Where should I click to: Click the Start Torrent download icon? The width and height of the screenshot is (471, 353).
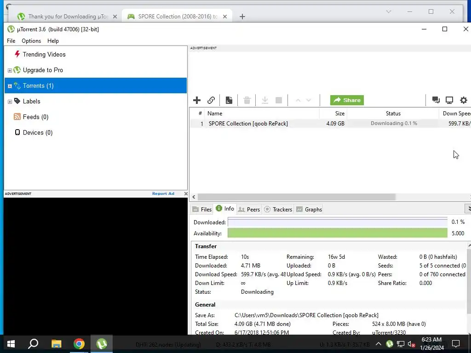click(264, 100)
